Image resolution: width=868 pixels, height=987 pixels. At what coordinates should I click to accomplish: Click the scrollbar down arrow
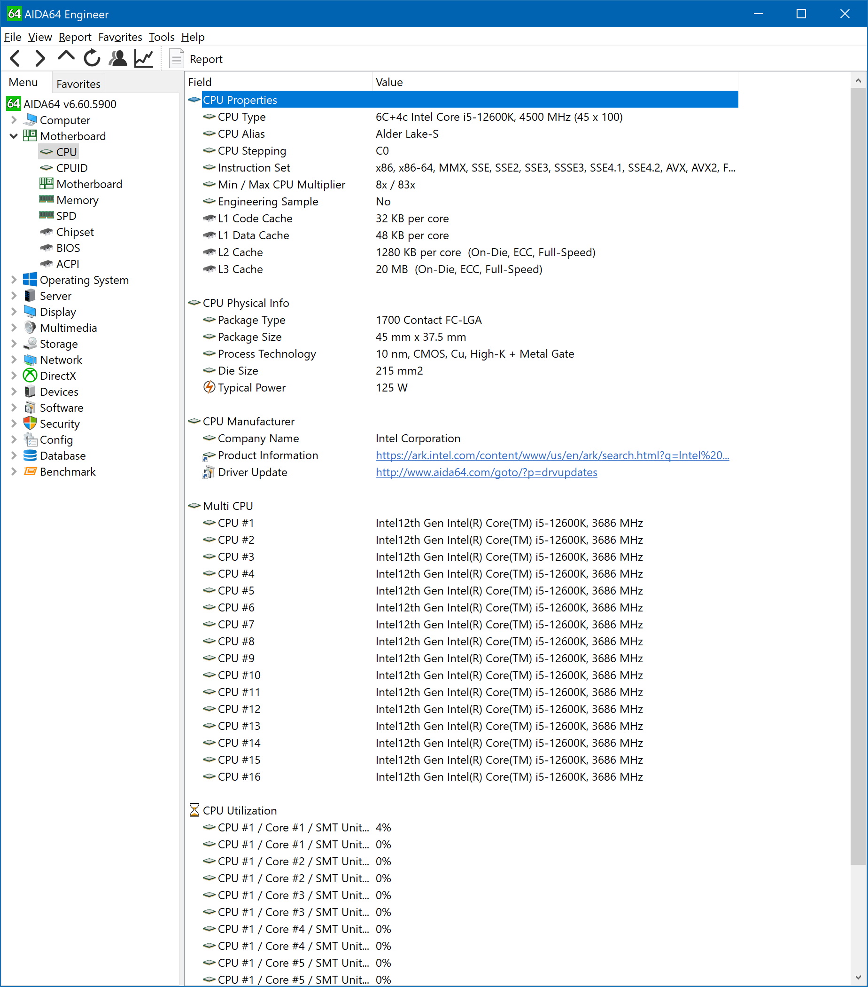pyautogui.click(x=858, y=977)
